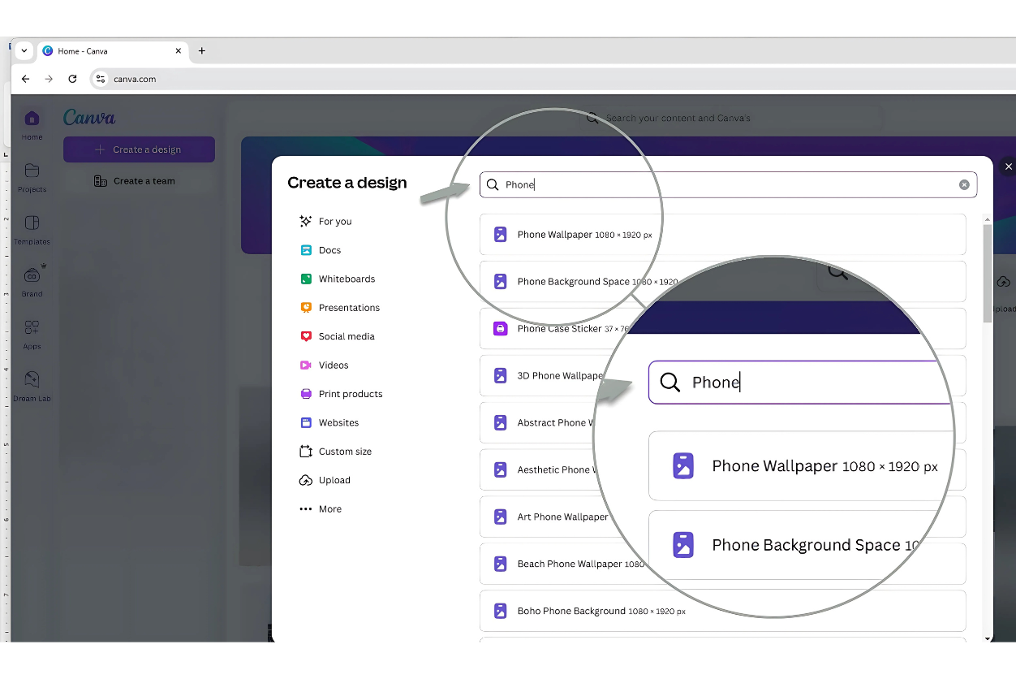The height and width of the screenshot is (679, 1016).
Task: Open the Templates sidebar icon
Action: 32,223
